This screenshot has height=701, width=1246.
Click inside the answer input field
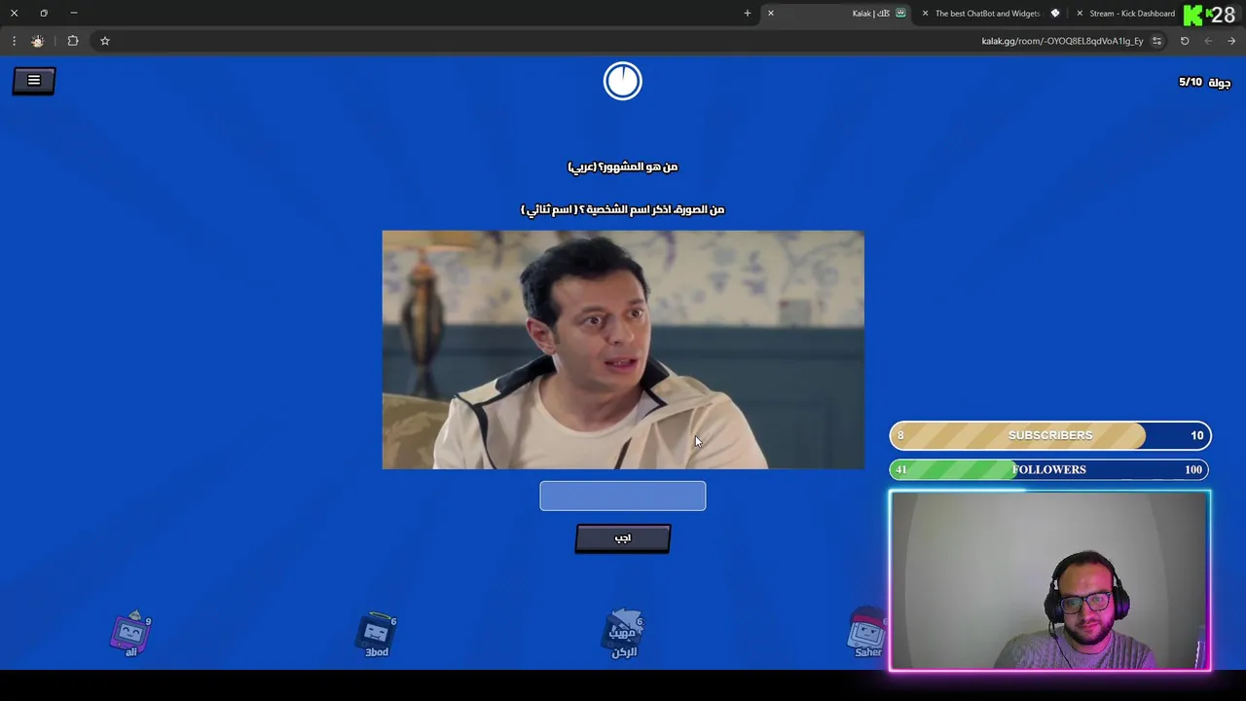(x=623, y=496)
